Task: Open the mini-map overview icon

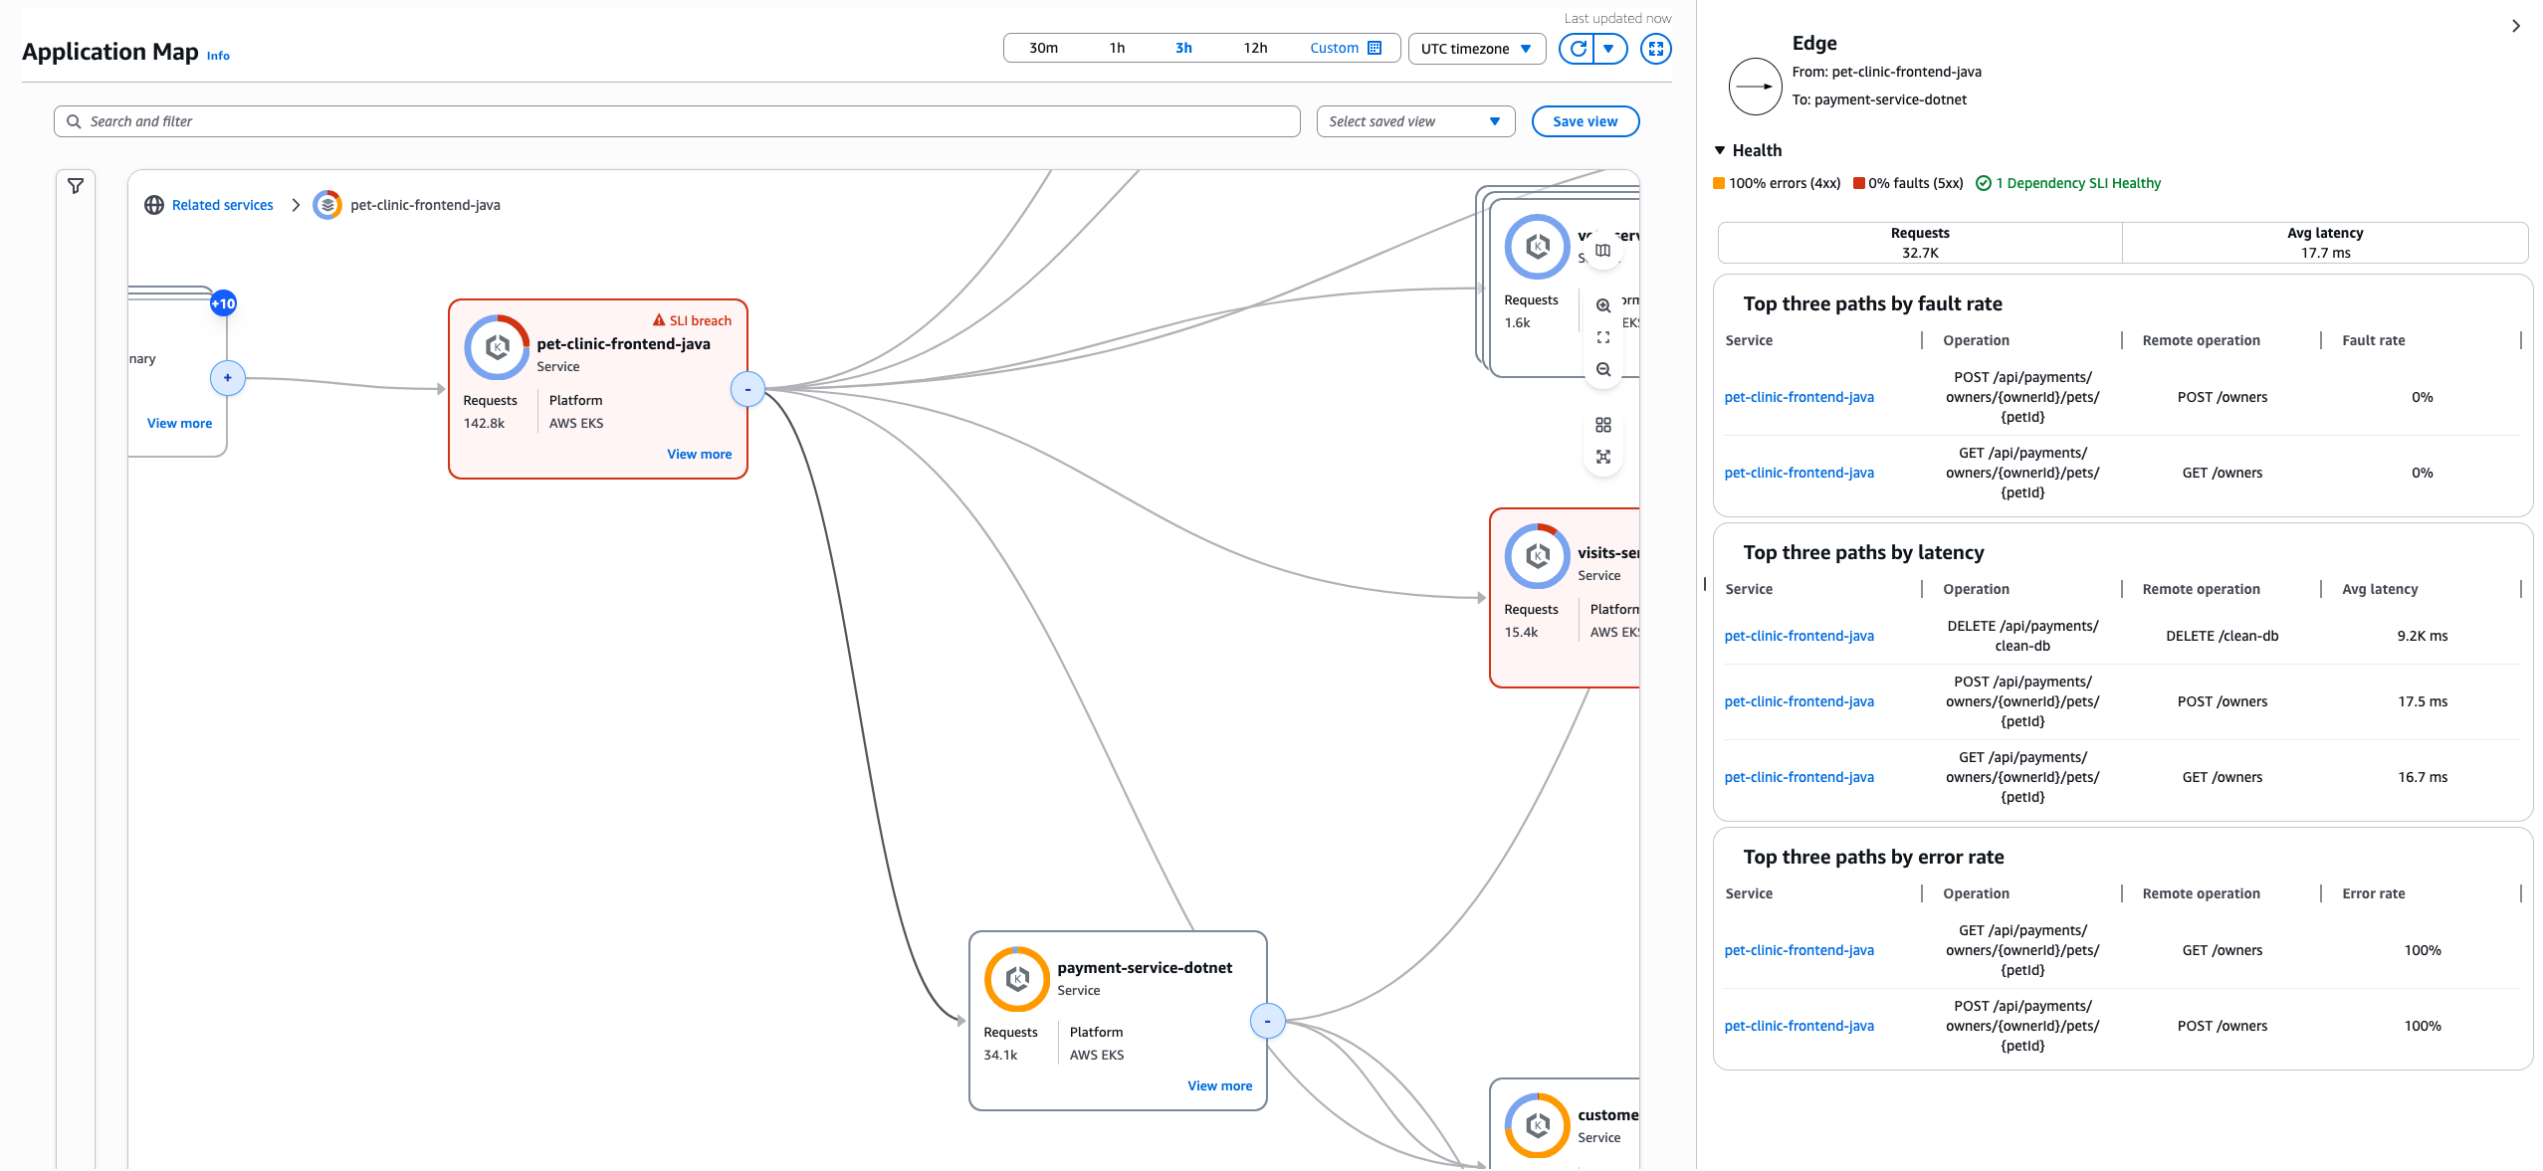Action: [1603, 250]
